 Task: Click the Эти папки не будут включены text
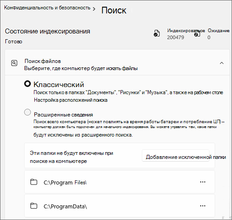point(71,157)
